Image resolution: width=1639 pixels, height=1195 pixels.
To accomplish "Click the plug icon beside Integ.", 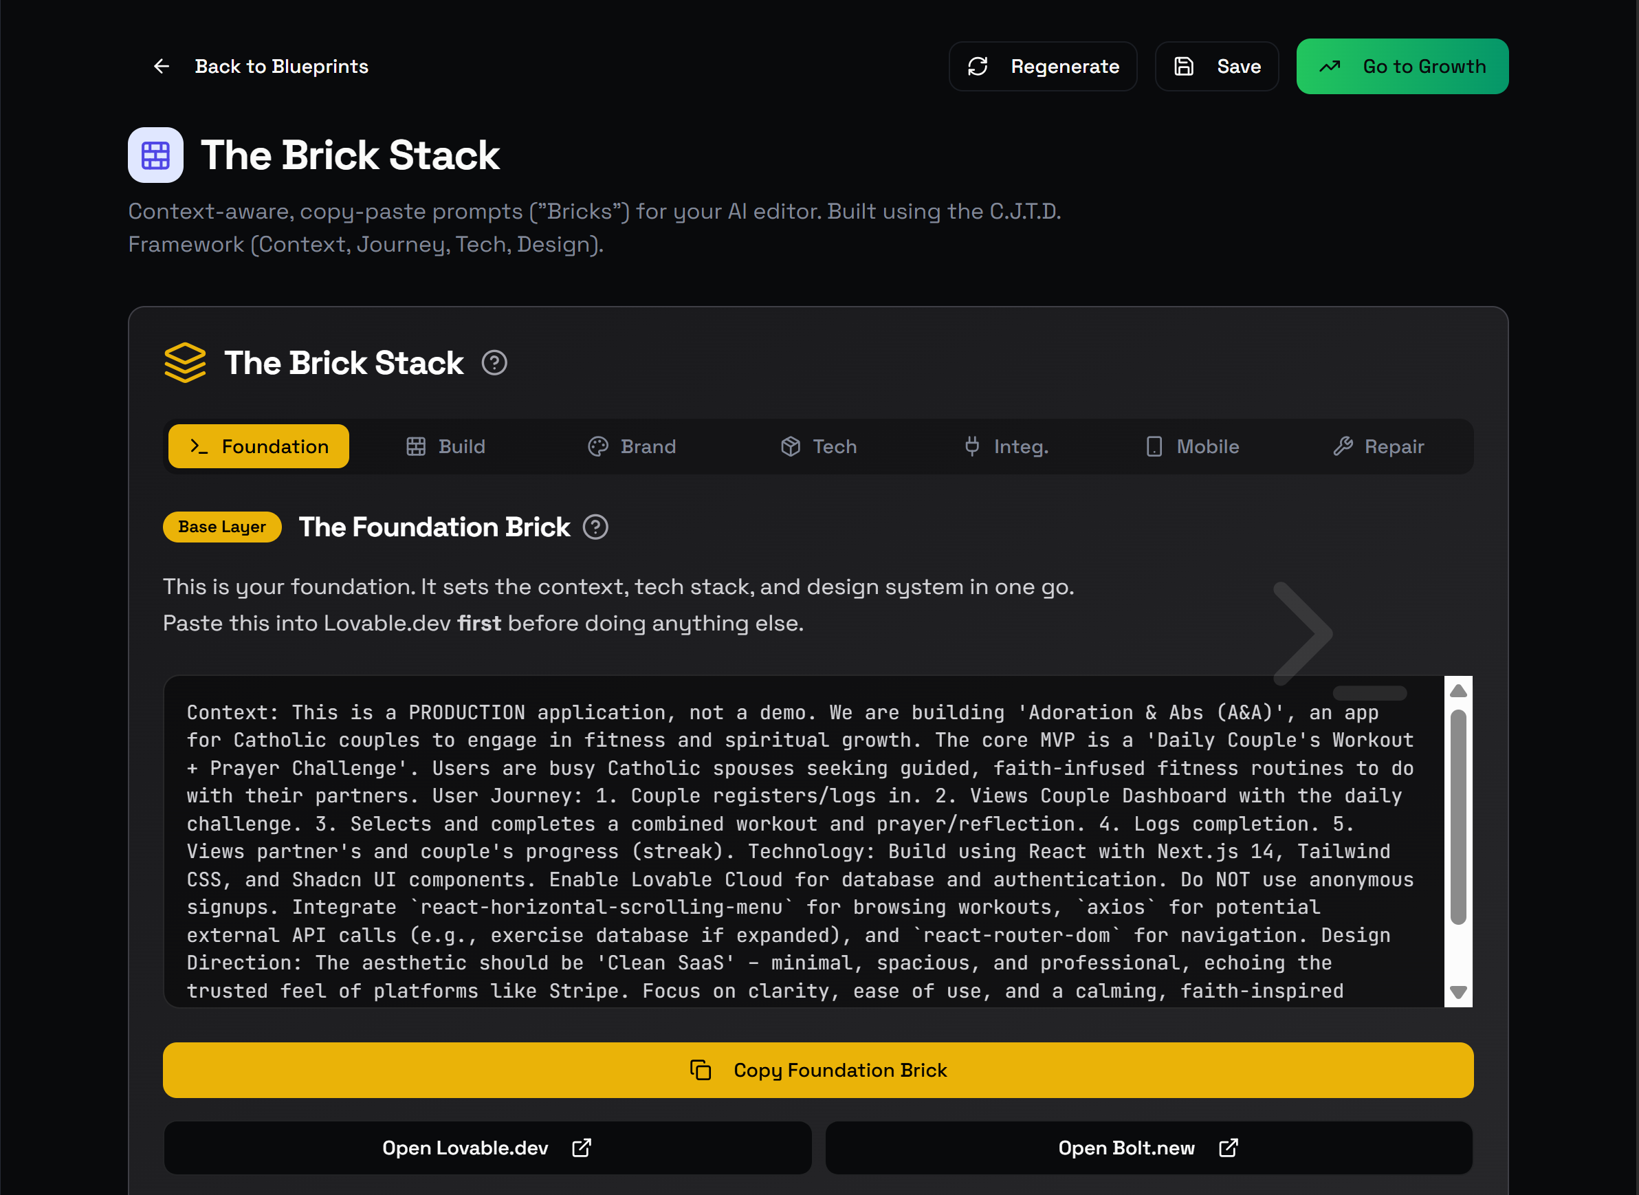I will click(972, 446).
